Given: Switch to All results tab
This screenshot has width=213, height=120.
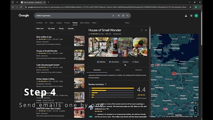Looking at the screenshot, I should (46, 23).
